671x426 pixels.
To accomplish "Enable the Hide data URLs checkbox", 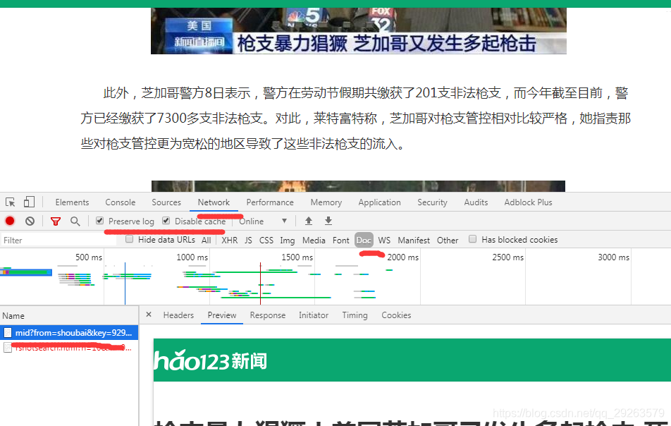I will [129, 240].
